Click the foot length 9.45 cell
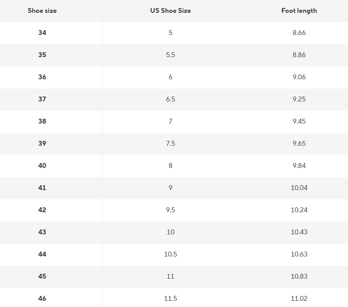This screenshot has height=307, width=348. 299,121
